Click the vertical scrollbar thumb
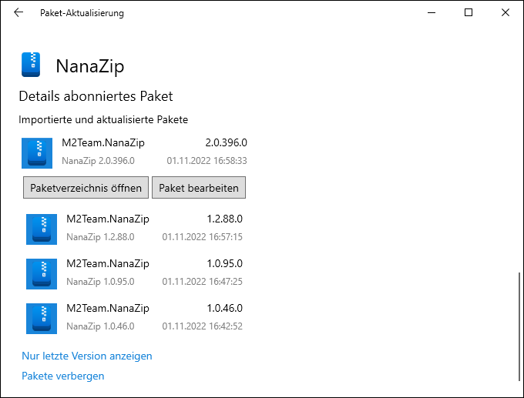Viewport: 524px width, 398px height. (x=519, y=326)
